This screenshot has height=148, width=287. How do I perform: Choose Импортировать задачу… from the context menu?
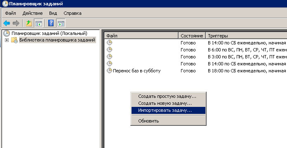click(168, 111)
